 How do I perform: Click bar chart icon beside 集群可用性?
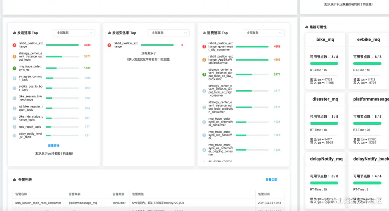[x=307, y=27]
